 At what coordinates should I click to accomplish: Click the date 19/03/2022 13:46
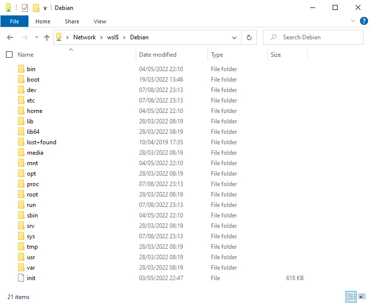point(161,79)
